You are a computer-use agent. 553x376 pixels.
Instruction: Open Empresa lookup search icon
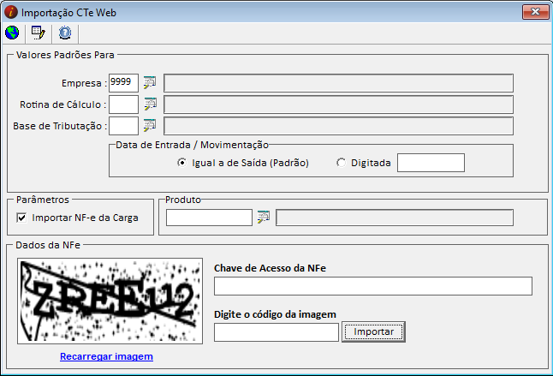(x=150, y=83)
